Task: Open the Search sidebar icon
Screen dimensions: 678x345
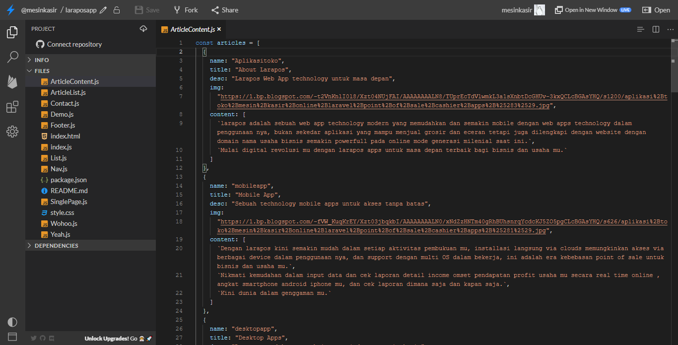Action: point(12,57)
